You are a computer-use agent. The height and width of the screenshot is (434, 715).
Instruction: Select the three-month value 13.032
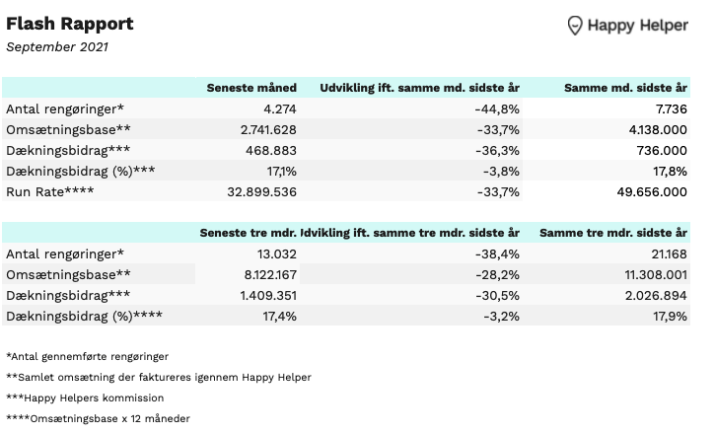pos(273,253)
